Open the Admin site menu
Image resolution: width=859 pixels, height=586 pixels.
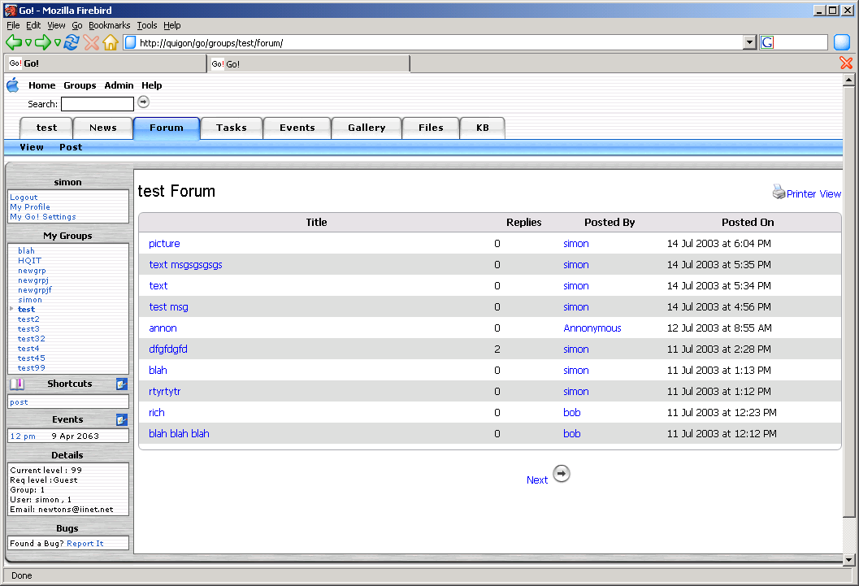[x=119, y=85]
